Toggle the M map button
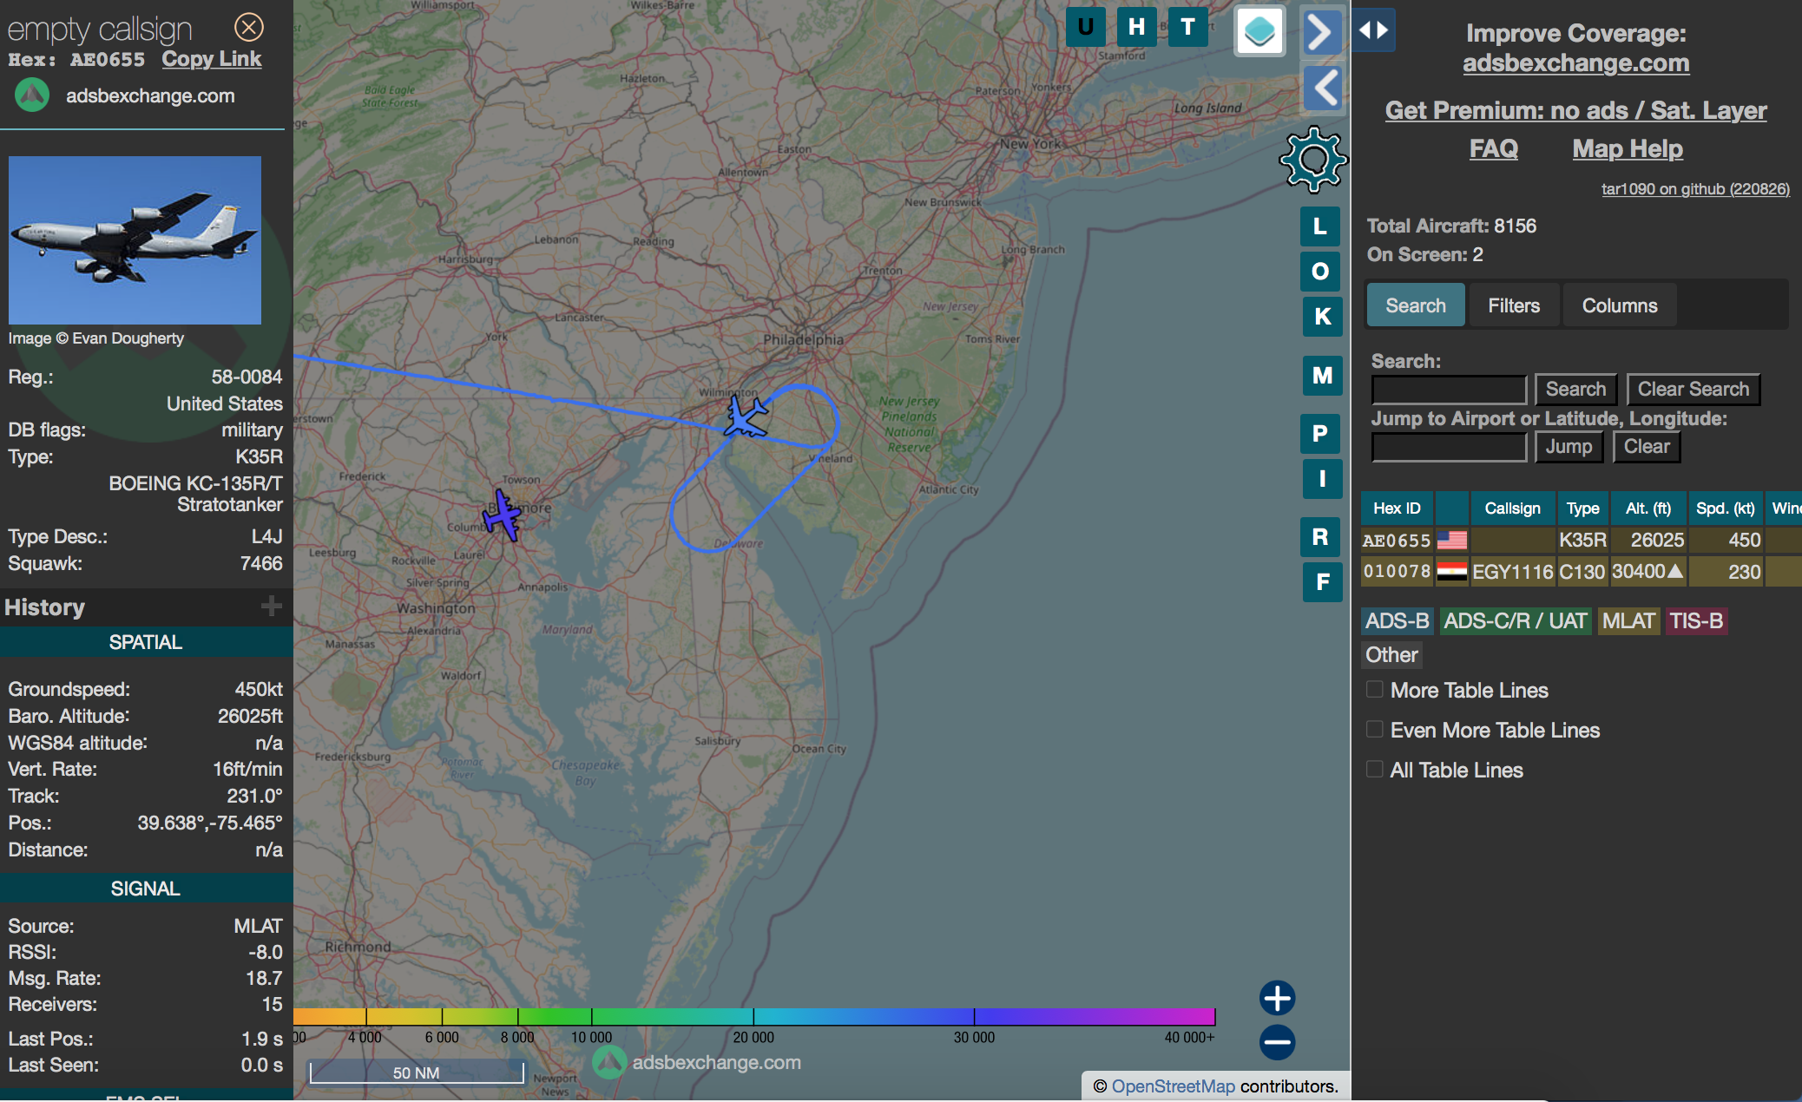 1323,376
